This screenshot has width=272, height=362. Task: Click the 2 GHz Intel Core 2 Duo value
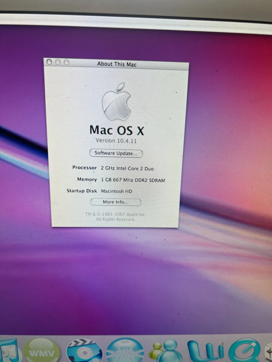coord(127,169)
